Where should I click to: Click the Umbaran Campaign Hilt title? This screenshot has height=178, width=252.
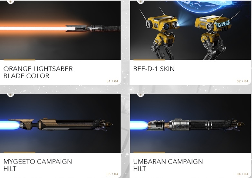pyautogui.click(x=168, y=165)
